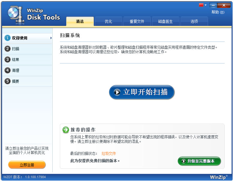Click the WinZip logo in status bar

tap(219, 177)
